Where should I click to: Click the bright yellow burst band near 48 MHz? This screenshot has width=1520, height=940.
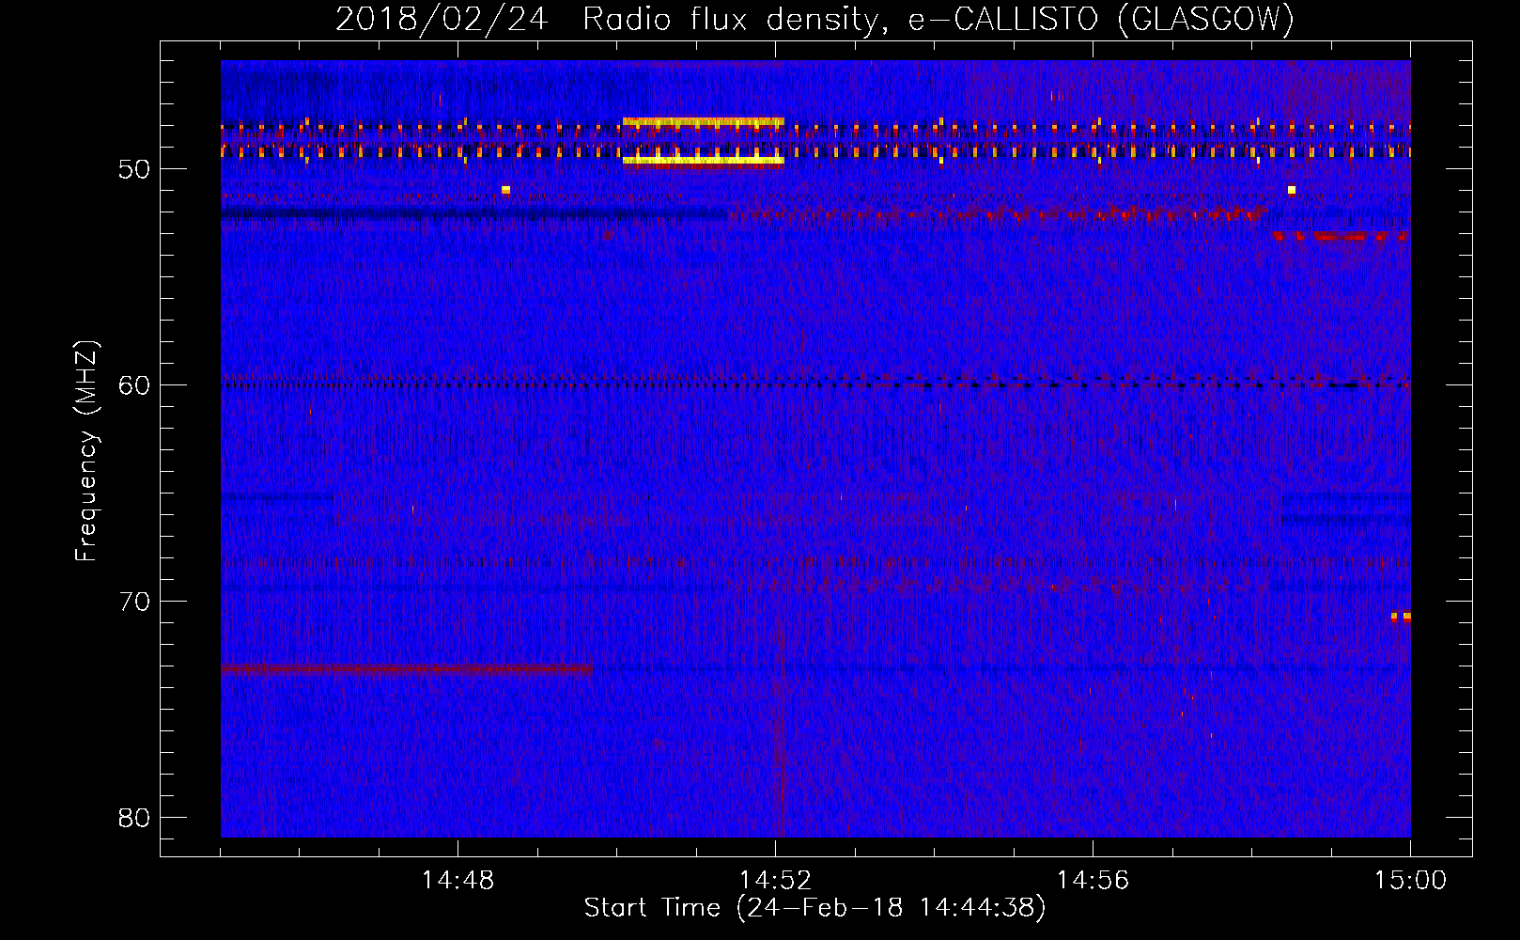click(703, 122)
